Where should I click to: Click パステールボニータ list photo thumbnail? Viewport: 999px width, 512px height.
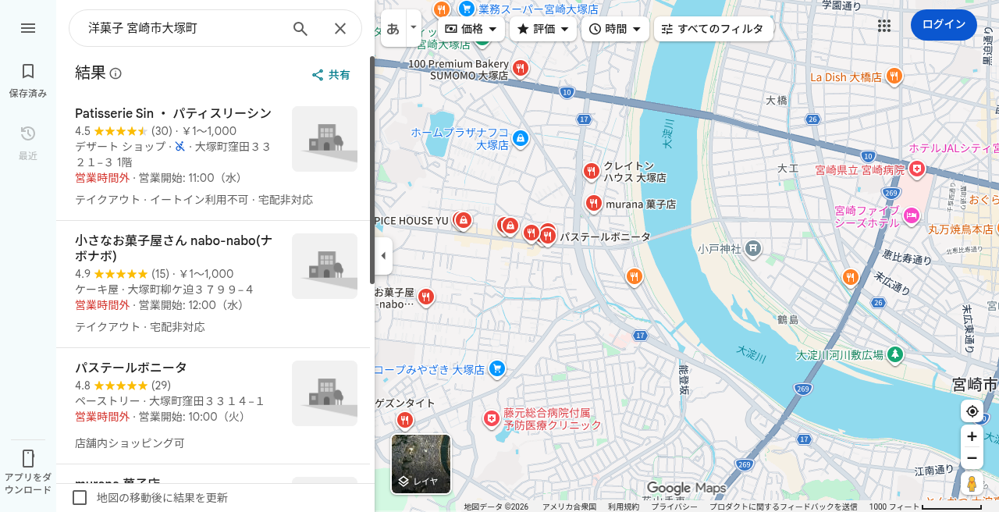pos(325,393)
